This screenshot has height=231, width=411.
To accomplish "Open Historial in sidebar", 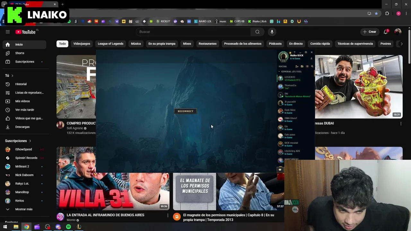I will coord(24,84).
